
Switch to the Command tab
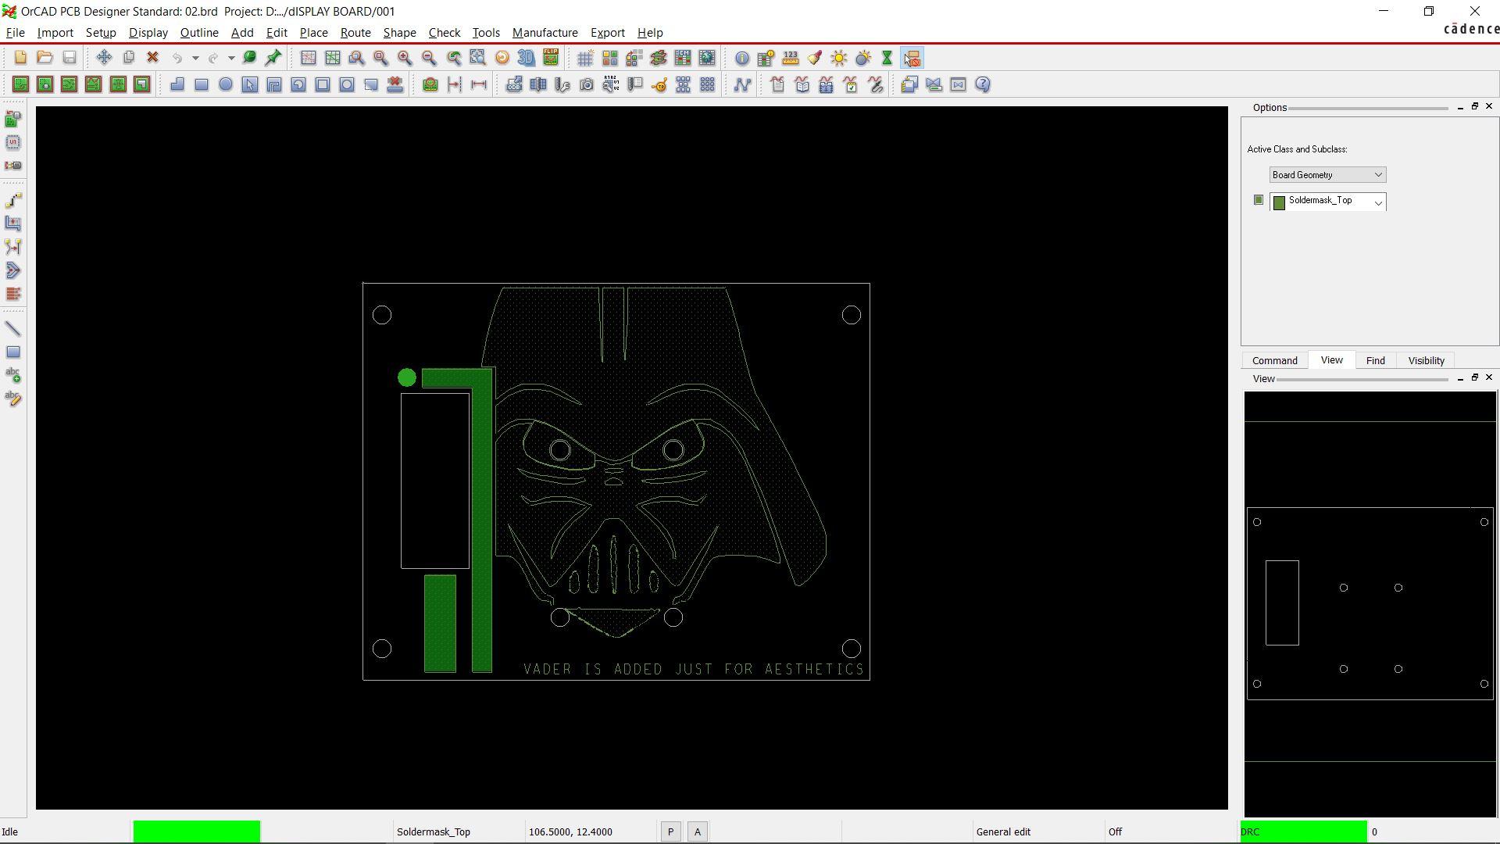(1274, 360)
